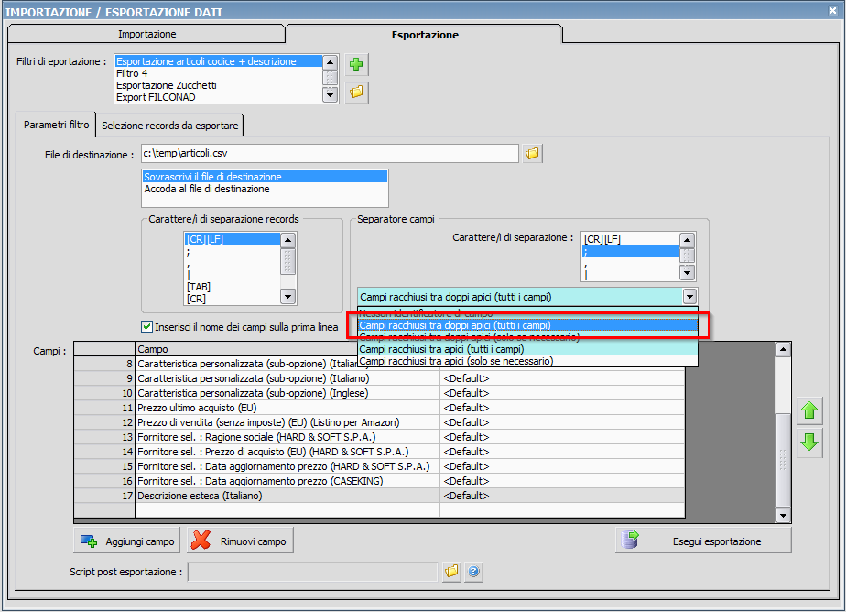Toggle 'Inserisci il nome dei campi sulla prima linea'
Screen dimensions: 846x612
pos(146,326)
